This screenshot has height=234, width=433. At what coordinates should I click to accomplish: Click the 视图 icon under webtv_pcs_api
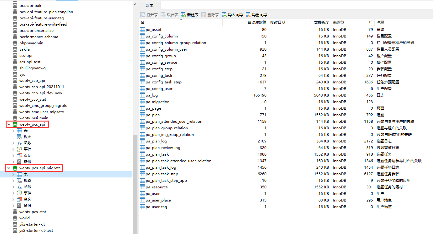click(19, 137)
